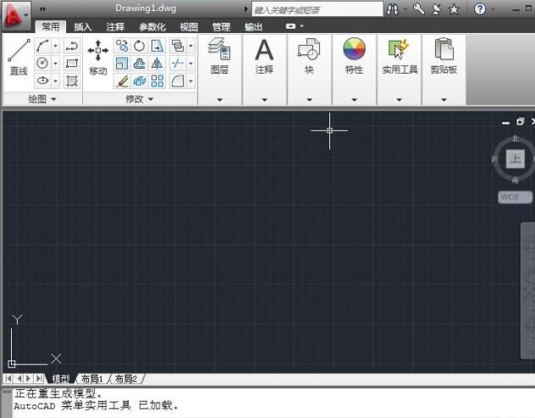
Task: Expand the Ellipse tool dropdown arrow
Action: click(55, 80)
